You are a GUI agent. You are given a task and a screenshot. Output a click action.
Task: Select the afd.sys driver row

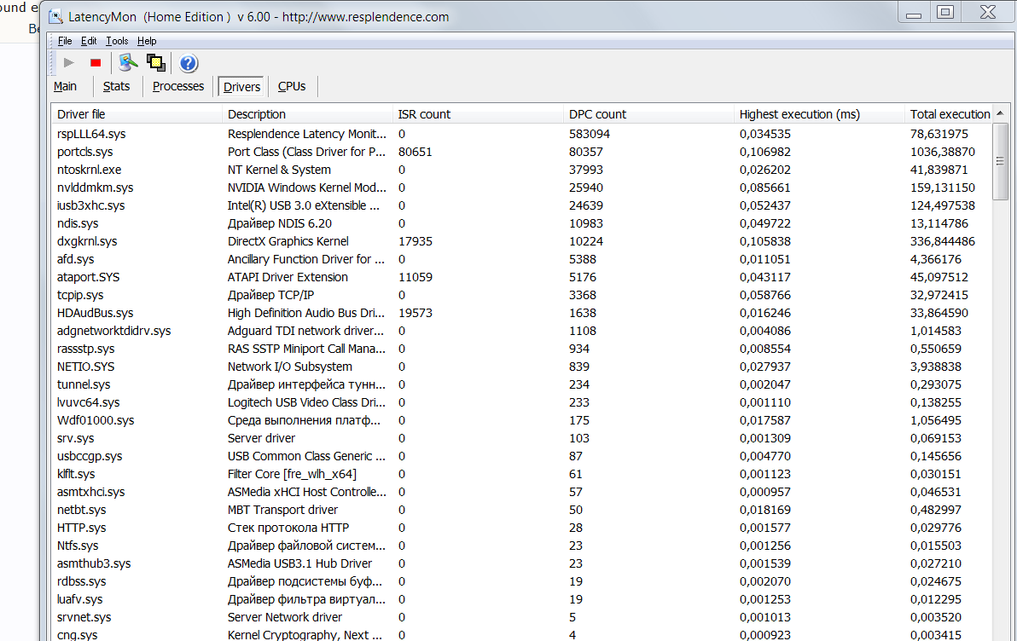point(522,259)
